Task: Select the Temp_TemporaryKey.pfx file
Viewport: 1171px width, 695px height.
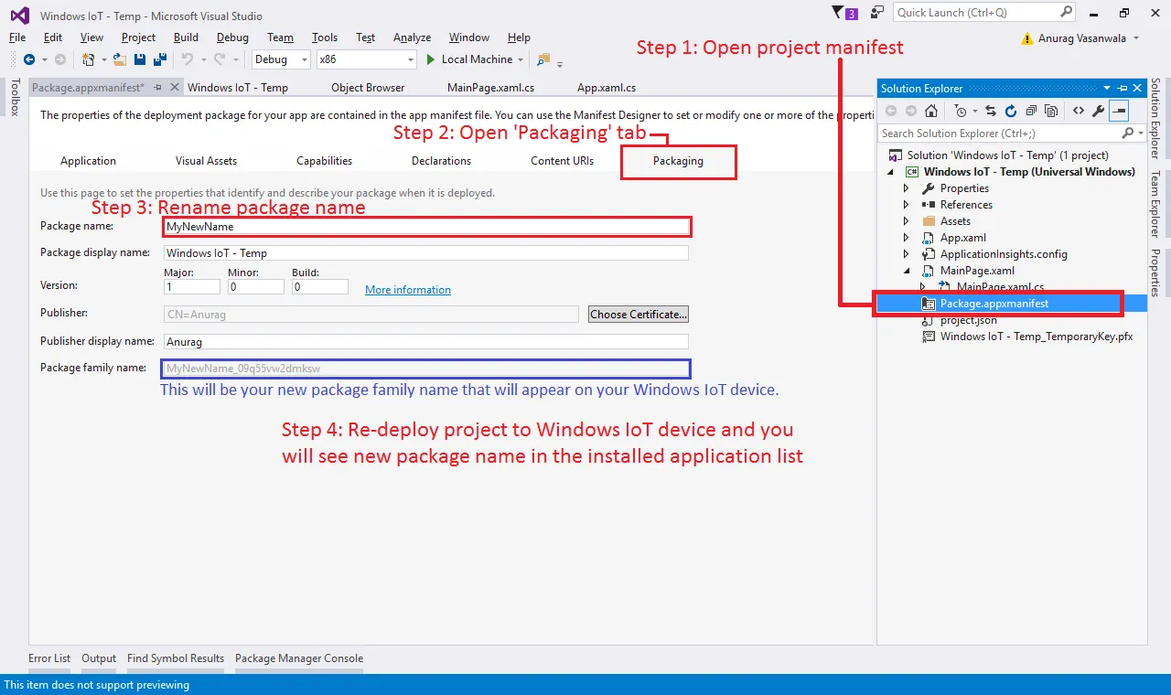Action: tap(1037, 337)
